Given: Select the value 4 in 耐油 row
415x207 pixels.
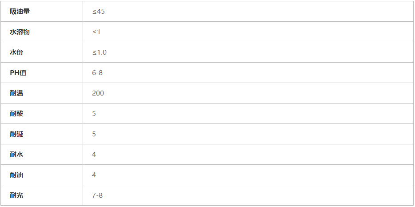Looking at the screenshot, I should [94, 175].
